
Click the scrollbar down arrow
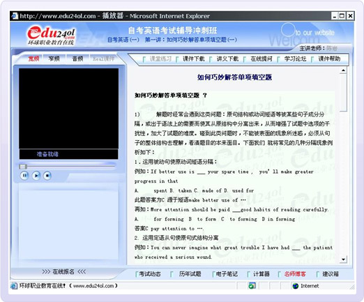(343, 259)
